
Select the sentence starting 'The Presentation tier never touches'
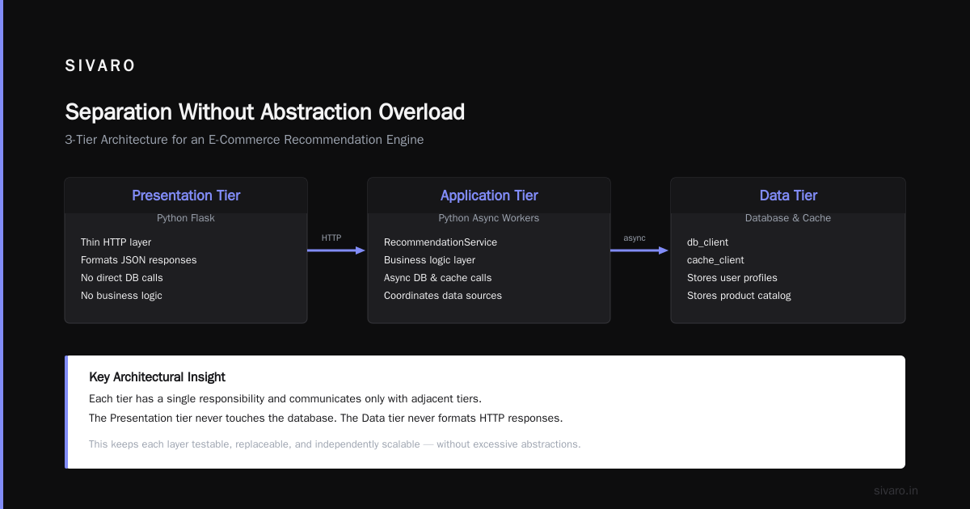326,419
